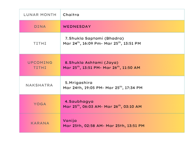Click the LUNAR MONTH row label
The height and width of the screenshot is (147, 196).
point(40,15)
